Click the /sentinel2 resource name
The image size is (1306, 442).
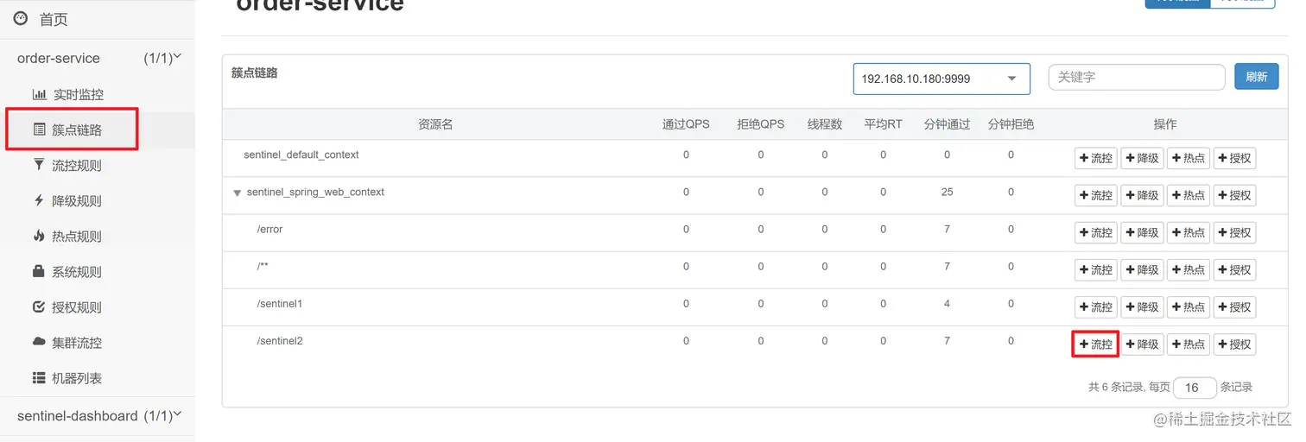pyautogui.click(x=280, y=341)
